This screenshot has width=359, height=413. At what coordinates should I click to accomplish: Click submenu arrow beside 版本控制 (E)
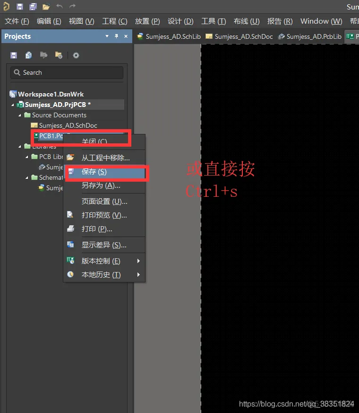[x=138, y=261]
